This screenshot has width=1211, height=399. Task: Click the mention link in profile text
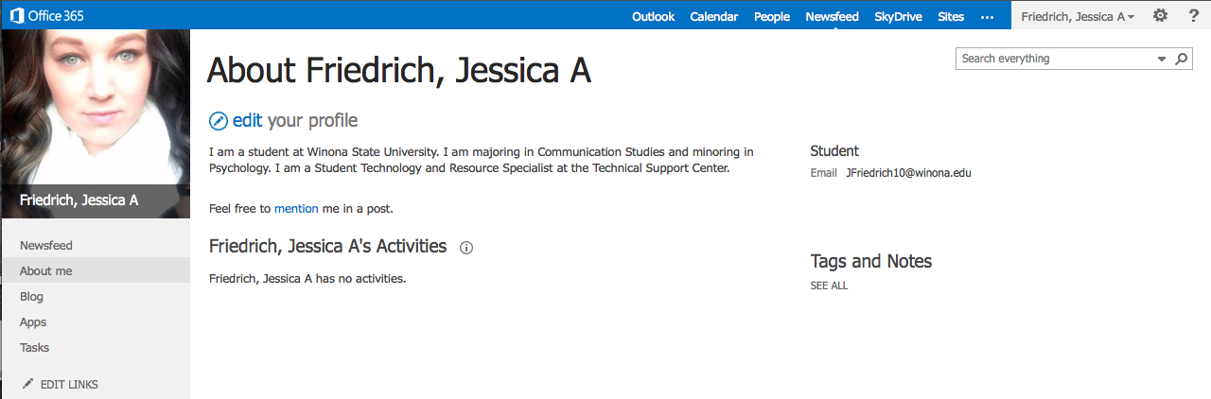click(x=296, y=209)
